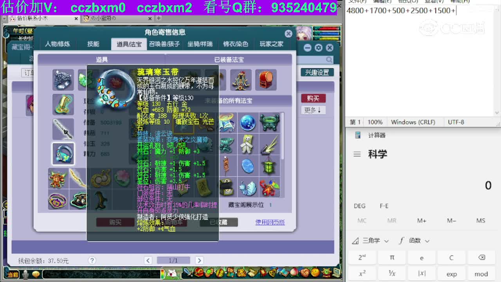
Task: Select the treasure chest talisman
Action: (227, 187)
